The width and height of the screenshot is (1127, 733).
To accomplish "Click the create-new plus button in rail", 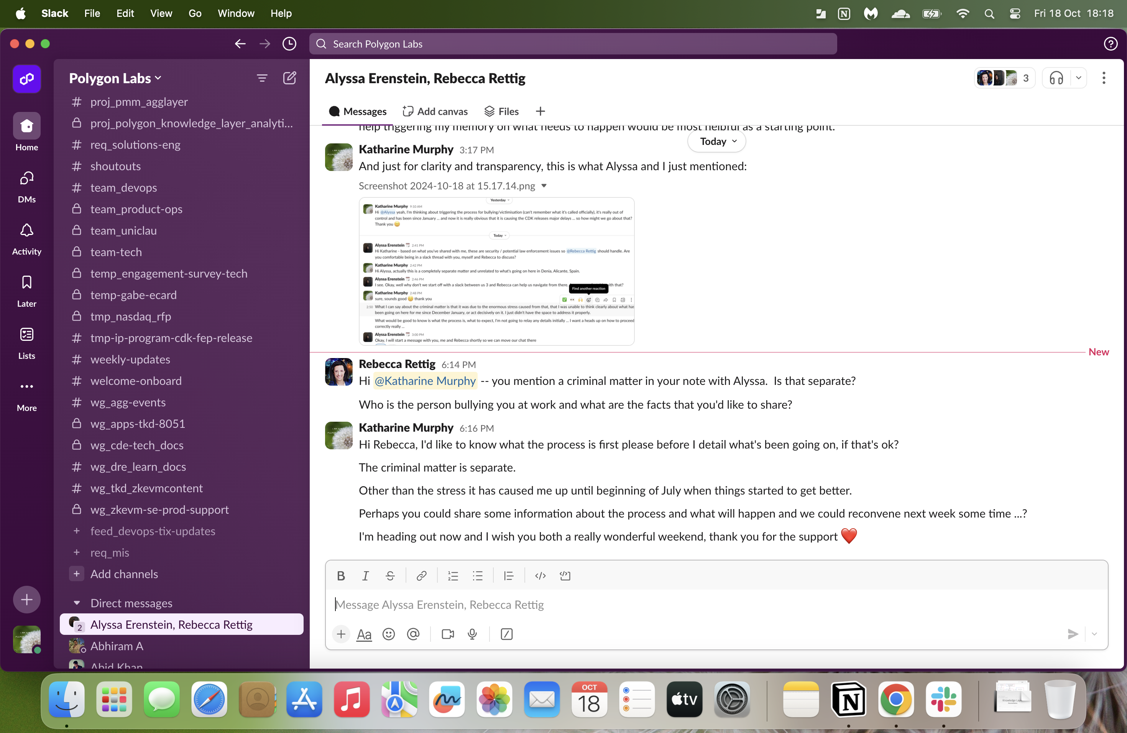I will click(26, 600).
